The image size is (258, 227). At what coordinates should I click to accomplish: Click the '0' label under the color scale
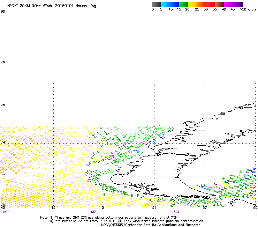click(153, 9)
